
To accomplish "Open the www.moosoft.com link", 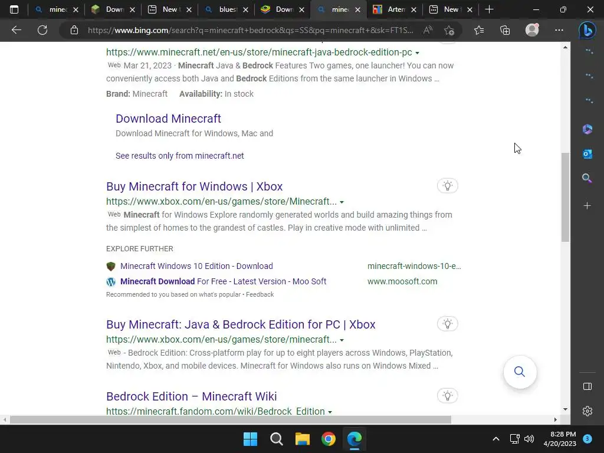I will 402,281.
